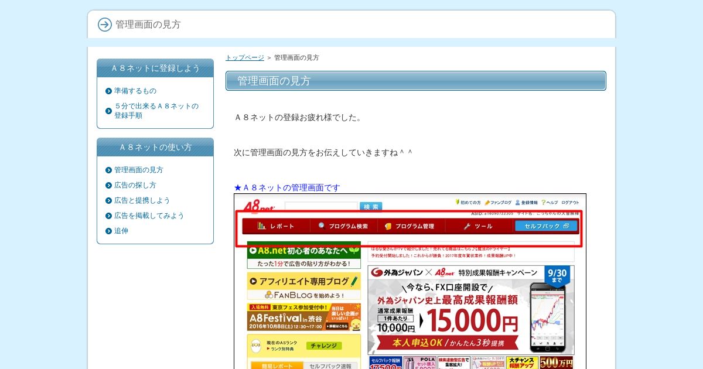Click the blue text ★Ａ８ネットの管理画面です
This screenshot has width=703, height=369.
click(287, 187)
